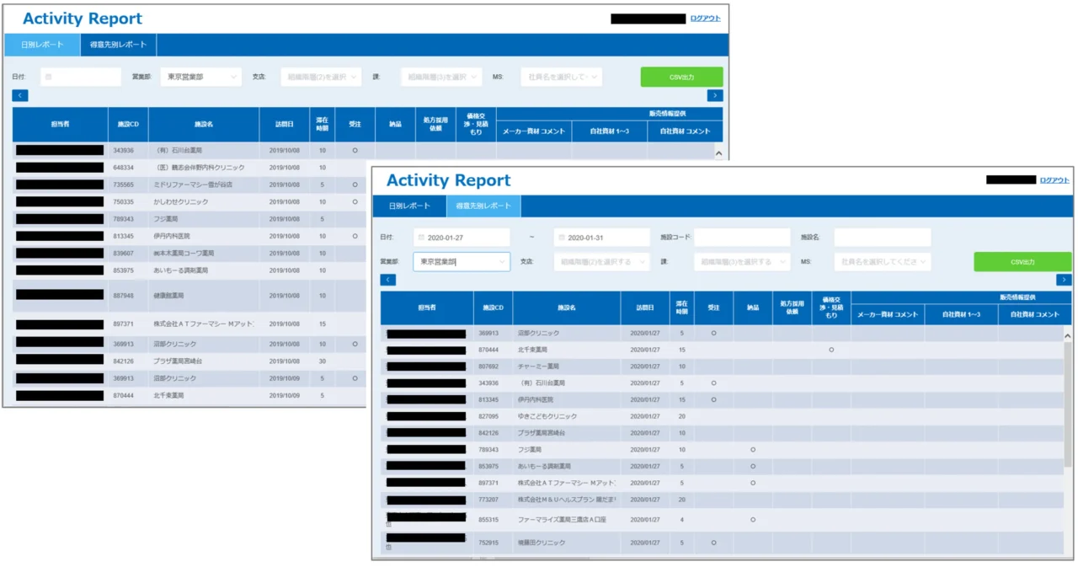The width and height of the screenshot is (1078, 567).
Task: Click the vertical scrollbar of the front table
Action: pyautogui.click(x=1068, y=404)
